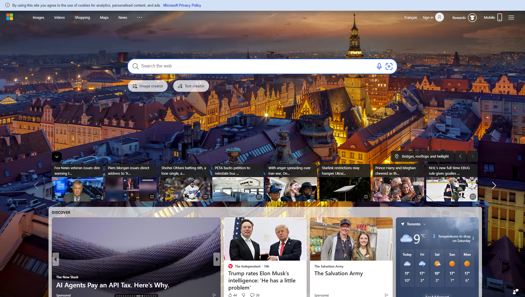This screenshot has width=525, height=297.
Task: Open Temperatures to drop on Saturday alert
Action: (x=454, y=239)
